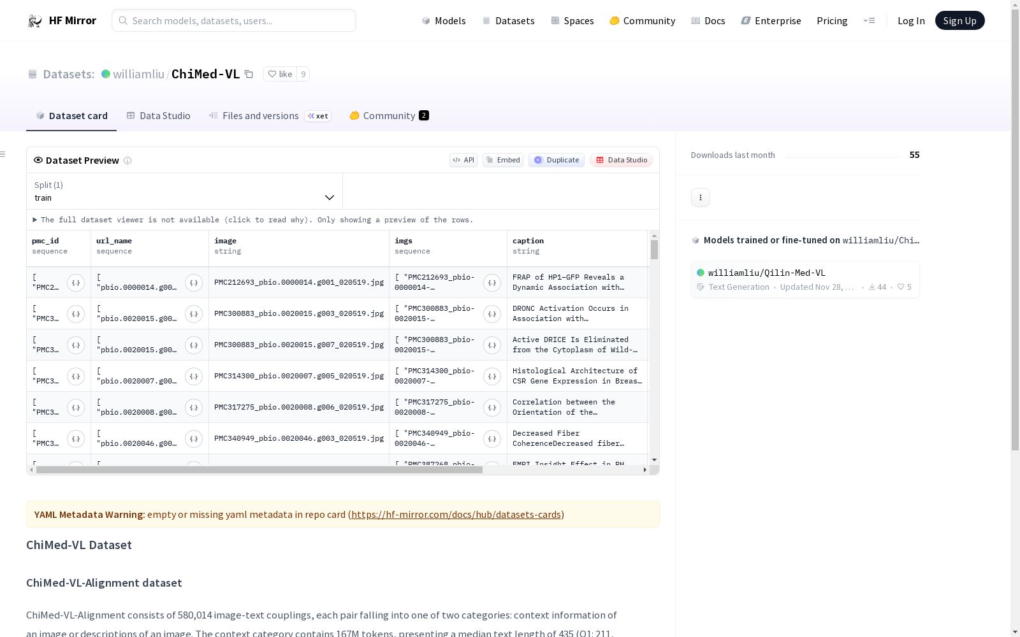
Task: Click the like count showing 9
Action: [x=303, y=75]
